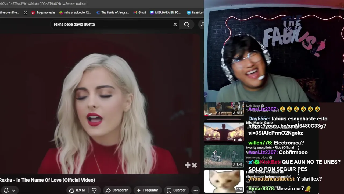Viewport: 344px width, 194px height.
Task: Open the more actions three-dot menu
Action: coord(196,190)
